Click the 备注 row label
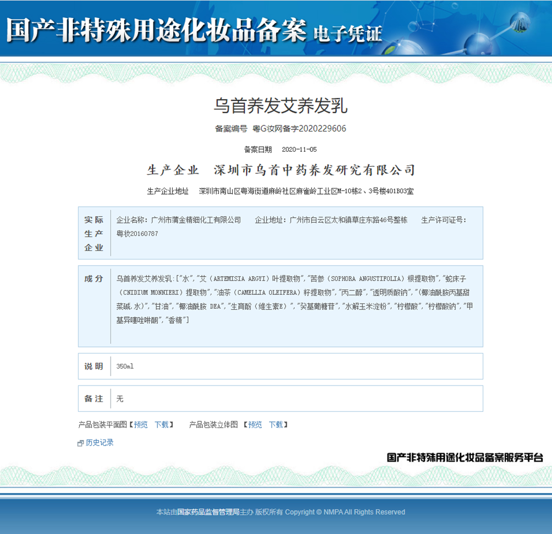The height and width of the screenshot is (534, 552). point(94,399)
